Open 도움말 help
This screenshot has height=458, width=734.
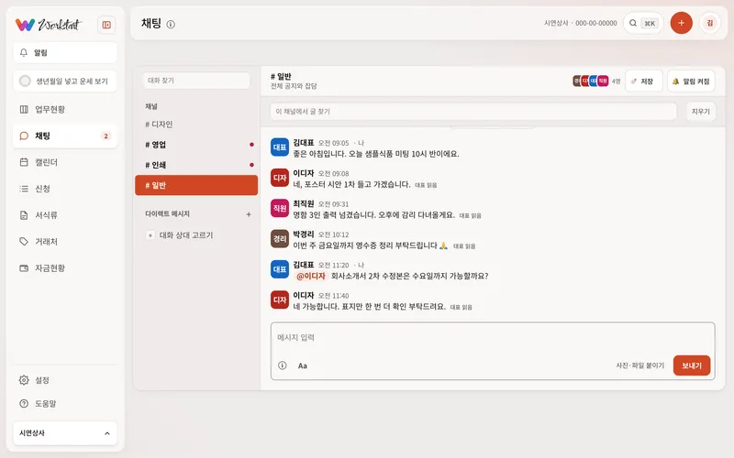[65, 403]
